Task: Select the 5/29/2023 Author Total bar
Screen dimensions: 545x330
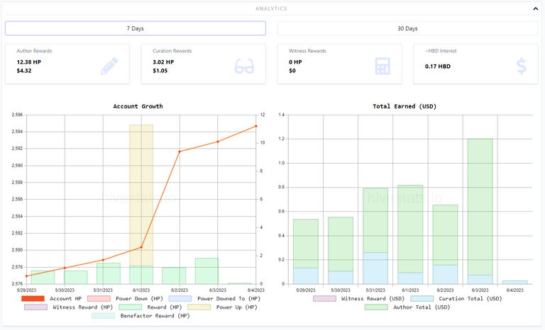Action: (x=306, y=244)
